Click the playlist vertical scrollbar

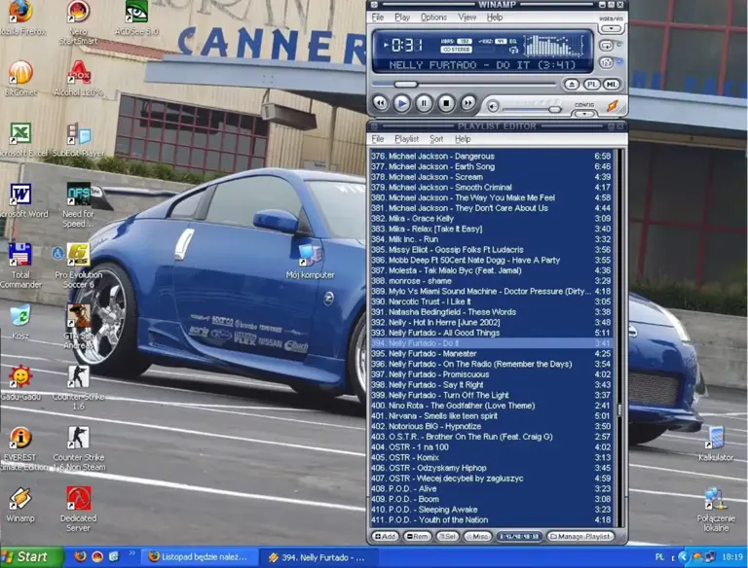(x=619, y=337)
